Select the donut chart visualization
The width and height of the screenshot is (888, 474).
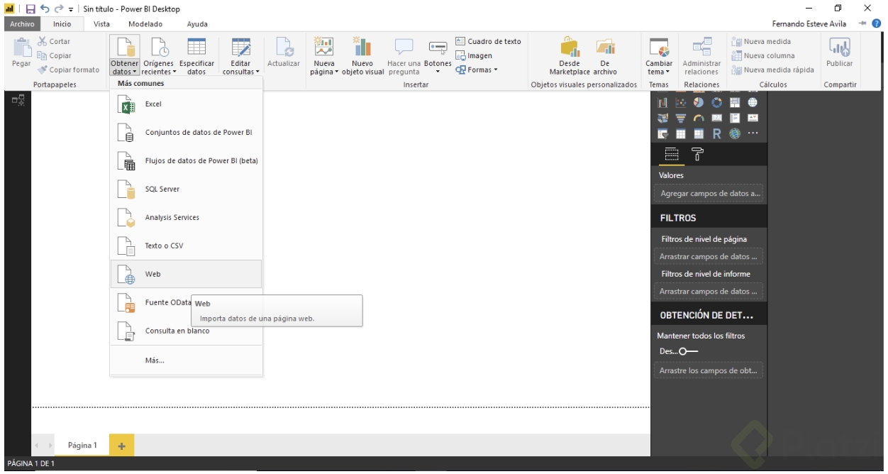(716, 102)
